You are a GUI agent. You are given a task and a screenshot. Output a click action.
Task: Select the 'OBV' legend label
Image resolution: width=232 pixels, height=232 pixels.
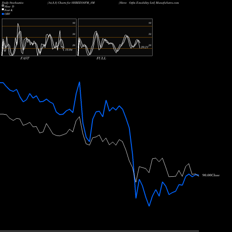(7, 14)
